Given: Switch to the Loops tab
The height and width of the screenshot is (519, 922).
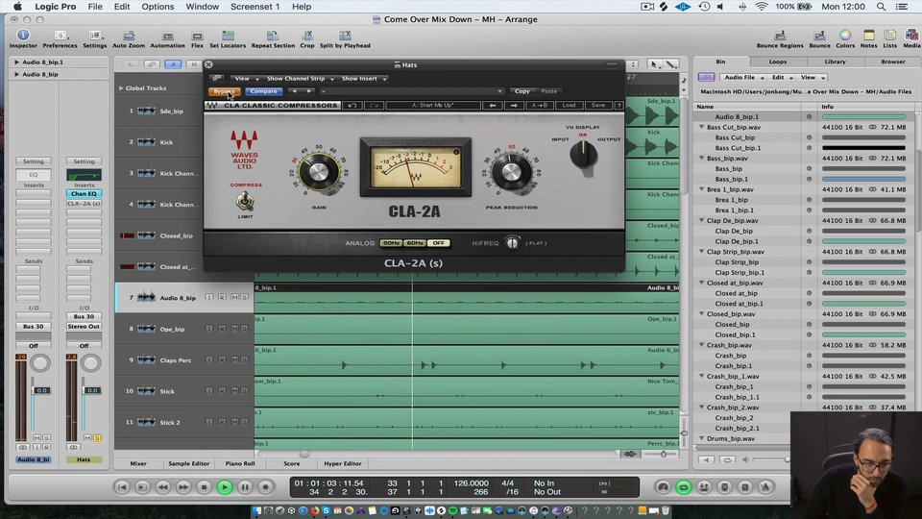Looking at the screenshot, I should (x=777, y=62).
